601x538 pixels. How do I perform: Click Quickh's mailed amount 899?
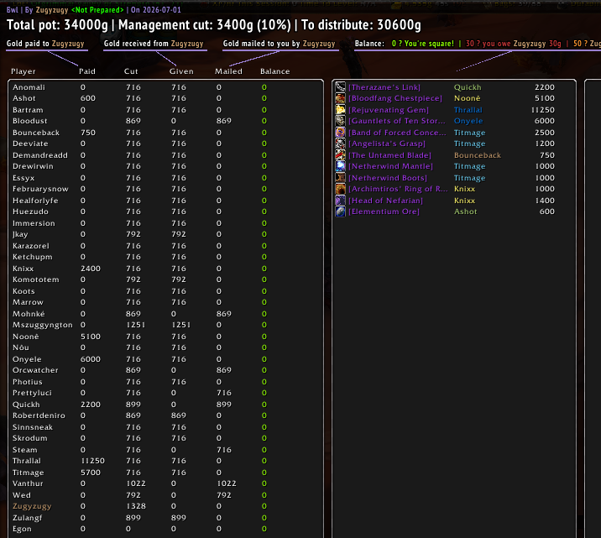point(224,405)
